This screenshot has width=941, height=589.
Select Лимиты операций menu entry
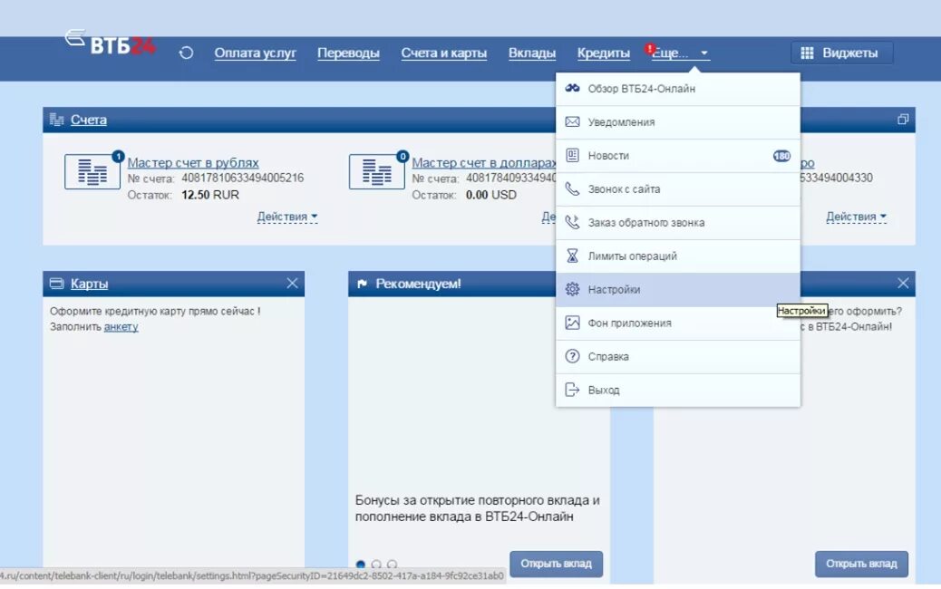[678, 256]
